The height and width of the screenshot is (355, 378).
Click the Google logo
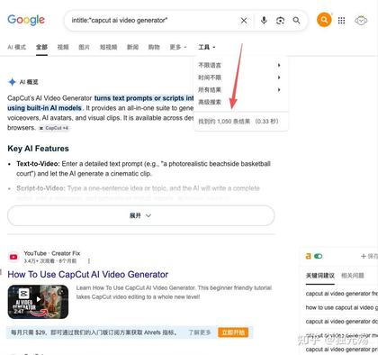(x=26, y=20)
